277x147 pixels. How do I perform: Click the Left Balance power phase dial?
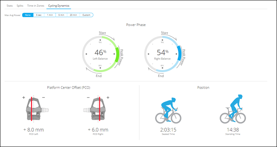[100, 54]
